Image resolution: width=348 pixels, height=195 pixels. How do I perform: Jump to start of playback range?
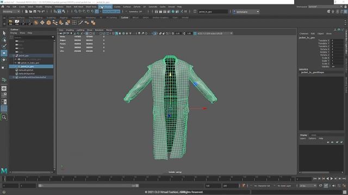tap(315, 179)
